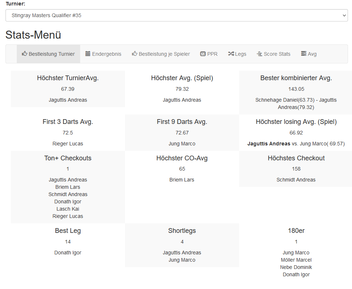Click the Stats-Menü heading
352x289 pixels.
[33, 35]
